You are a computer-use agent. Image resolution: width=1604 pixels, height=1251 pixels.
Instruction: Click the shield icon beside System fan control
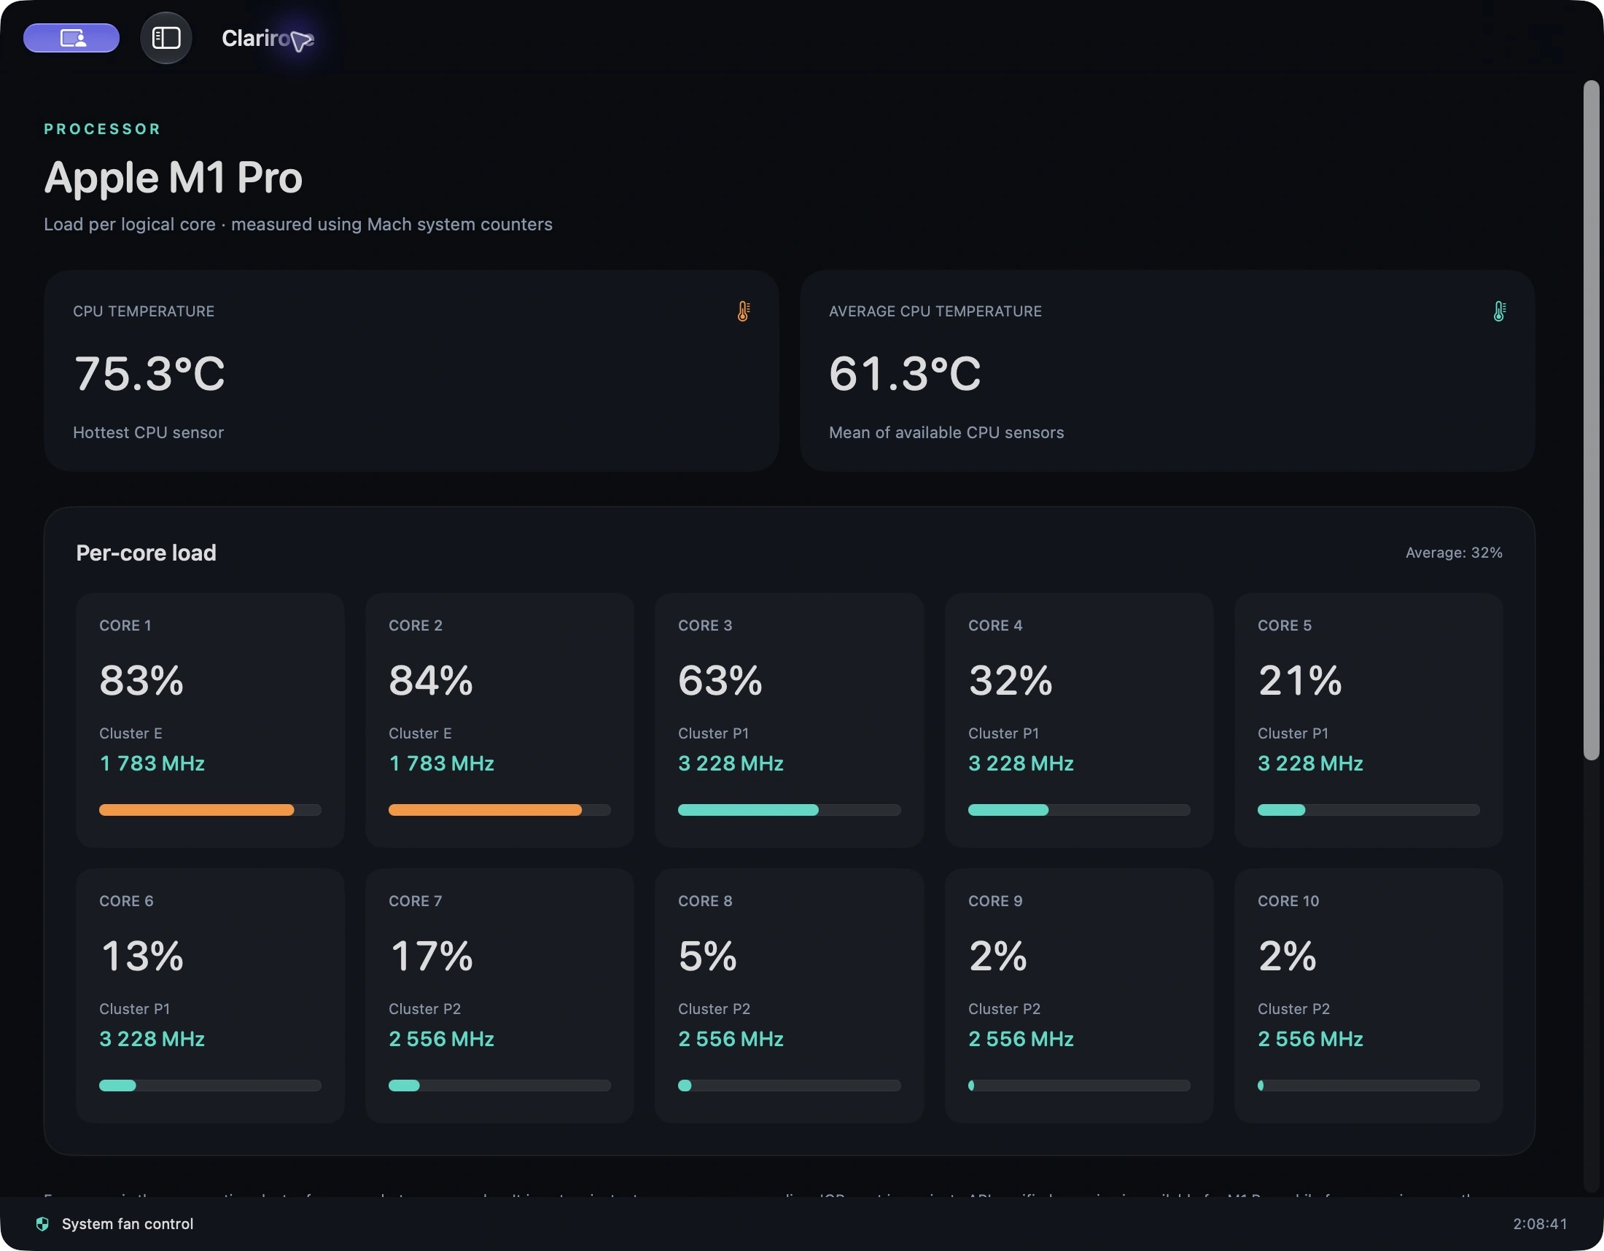click(x=42, y=1224)
